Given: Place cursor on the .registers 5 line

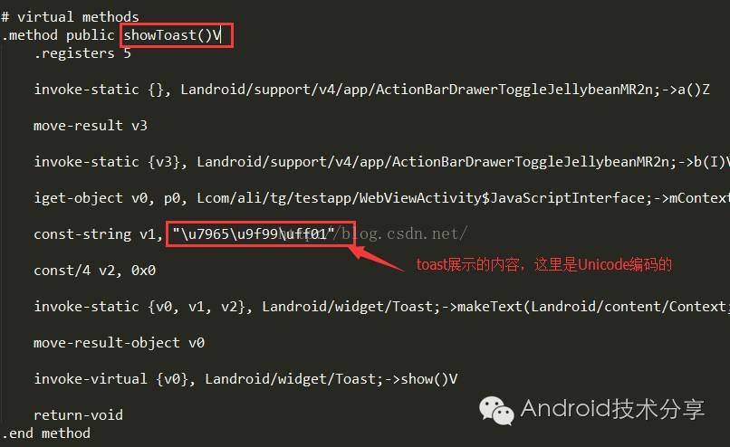Looking at the screenshot, I should (82, 53).
